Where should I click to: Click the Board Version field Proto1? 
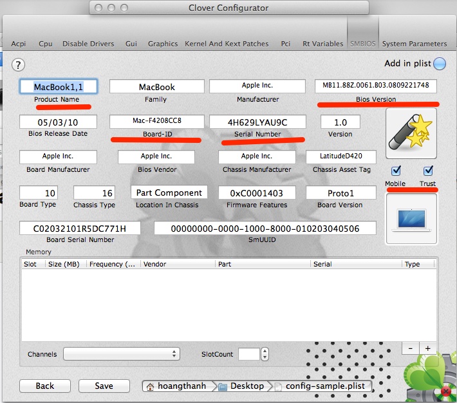coord(341,192)
